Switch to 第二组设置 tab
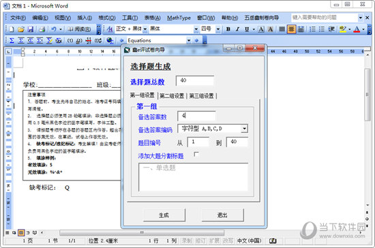The width and height of the screenshot is (375, 248). (172, 96)
